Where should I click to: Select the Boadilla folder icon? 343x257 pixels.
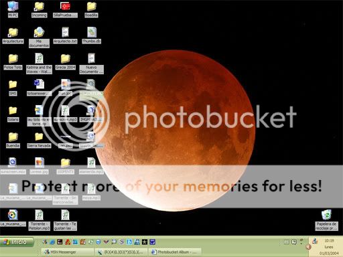91,9
